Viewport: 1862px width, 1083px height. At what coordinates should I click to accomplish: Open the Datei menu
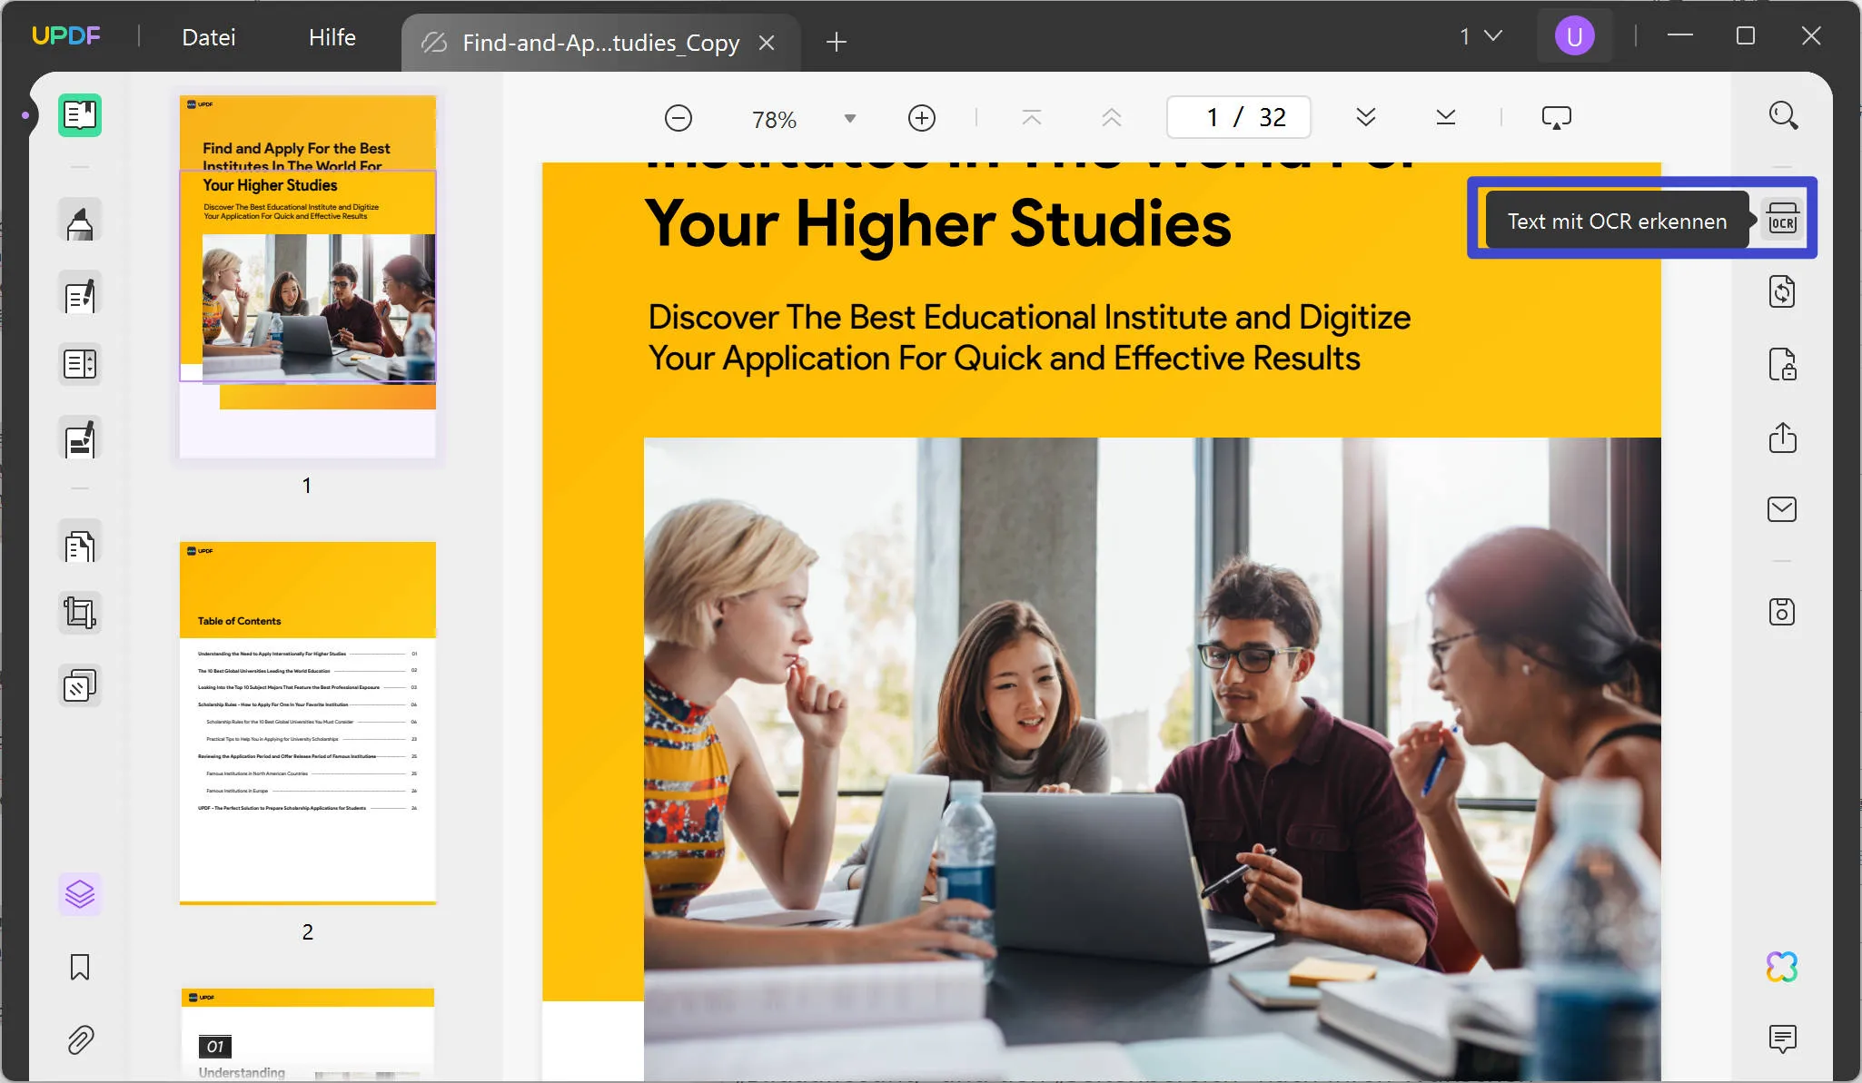pos(209,37)
